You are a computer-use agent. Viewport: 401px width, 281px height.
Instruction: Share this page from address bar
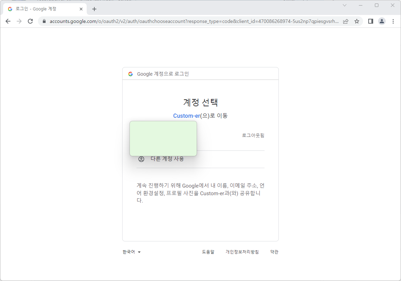pos(346,22)
